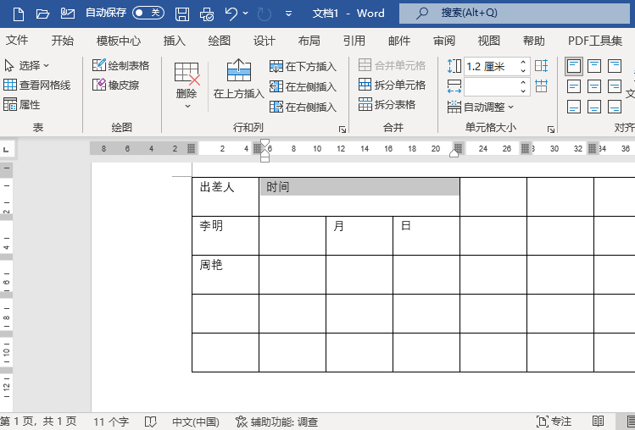The image size is (635, 430).
Task: Select align bottom left icon
Action: (574, 107)
